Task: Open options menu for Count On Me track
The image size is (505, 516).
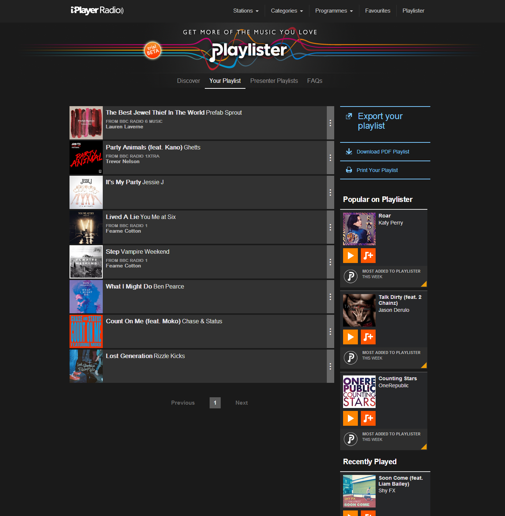Action: tap(331, 331)
